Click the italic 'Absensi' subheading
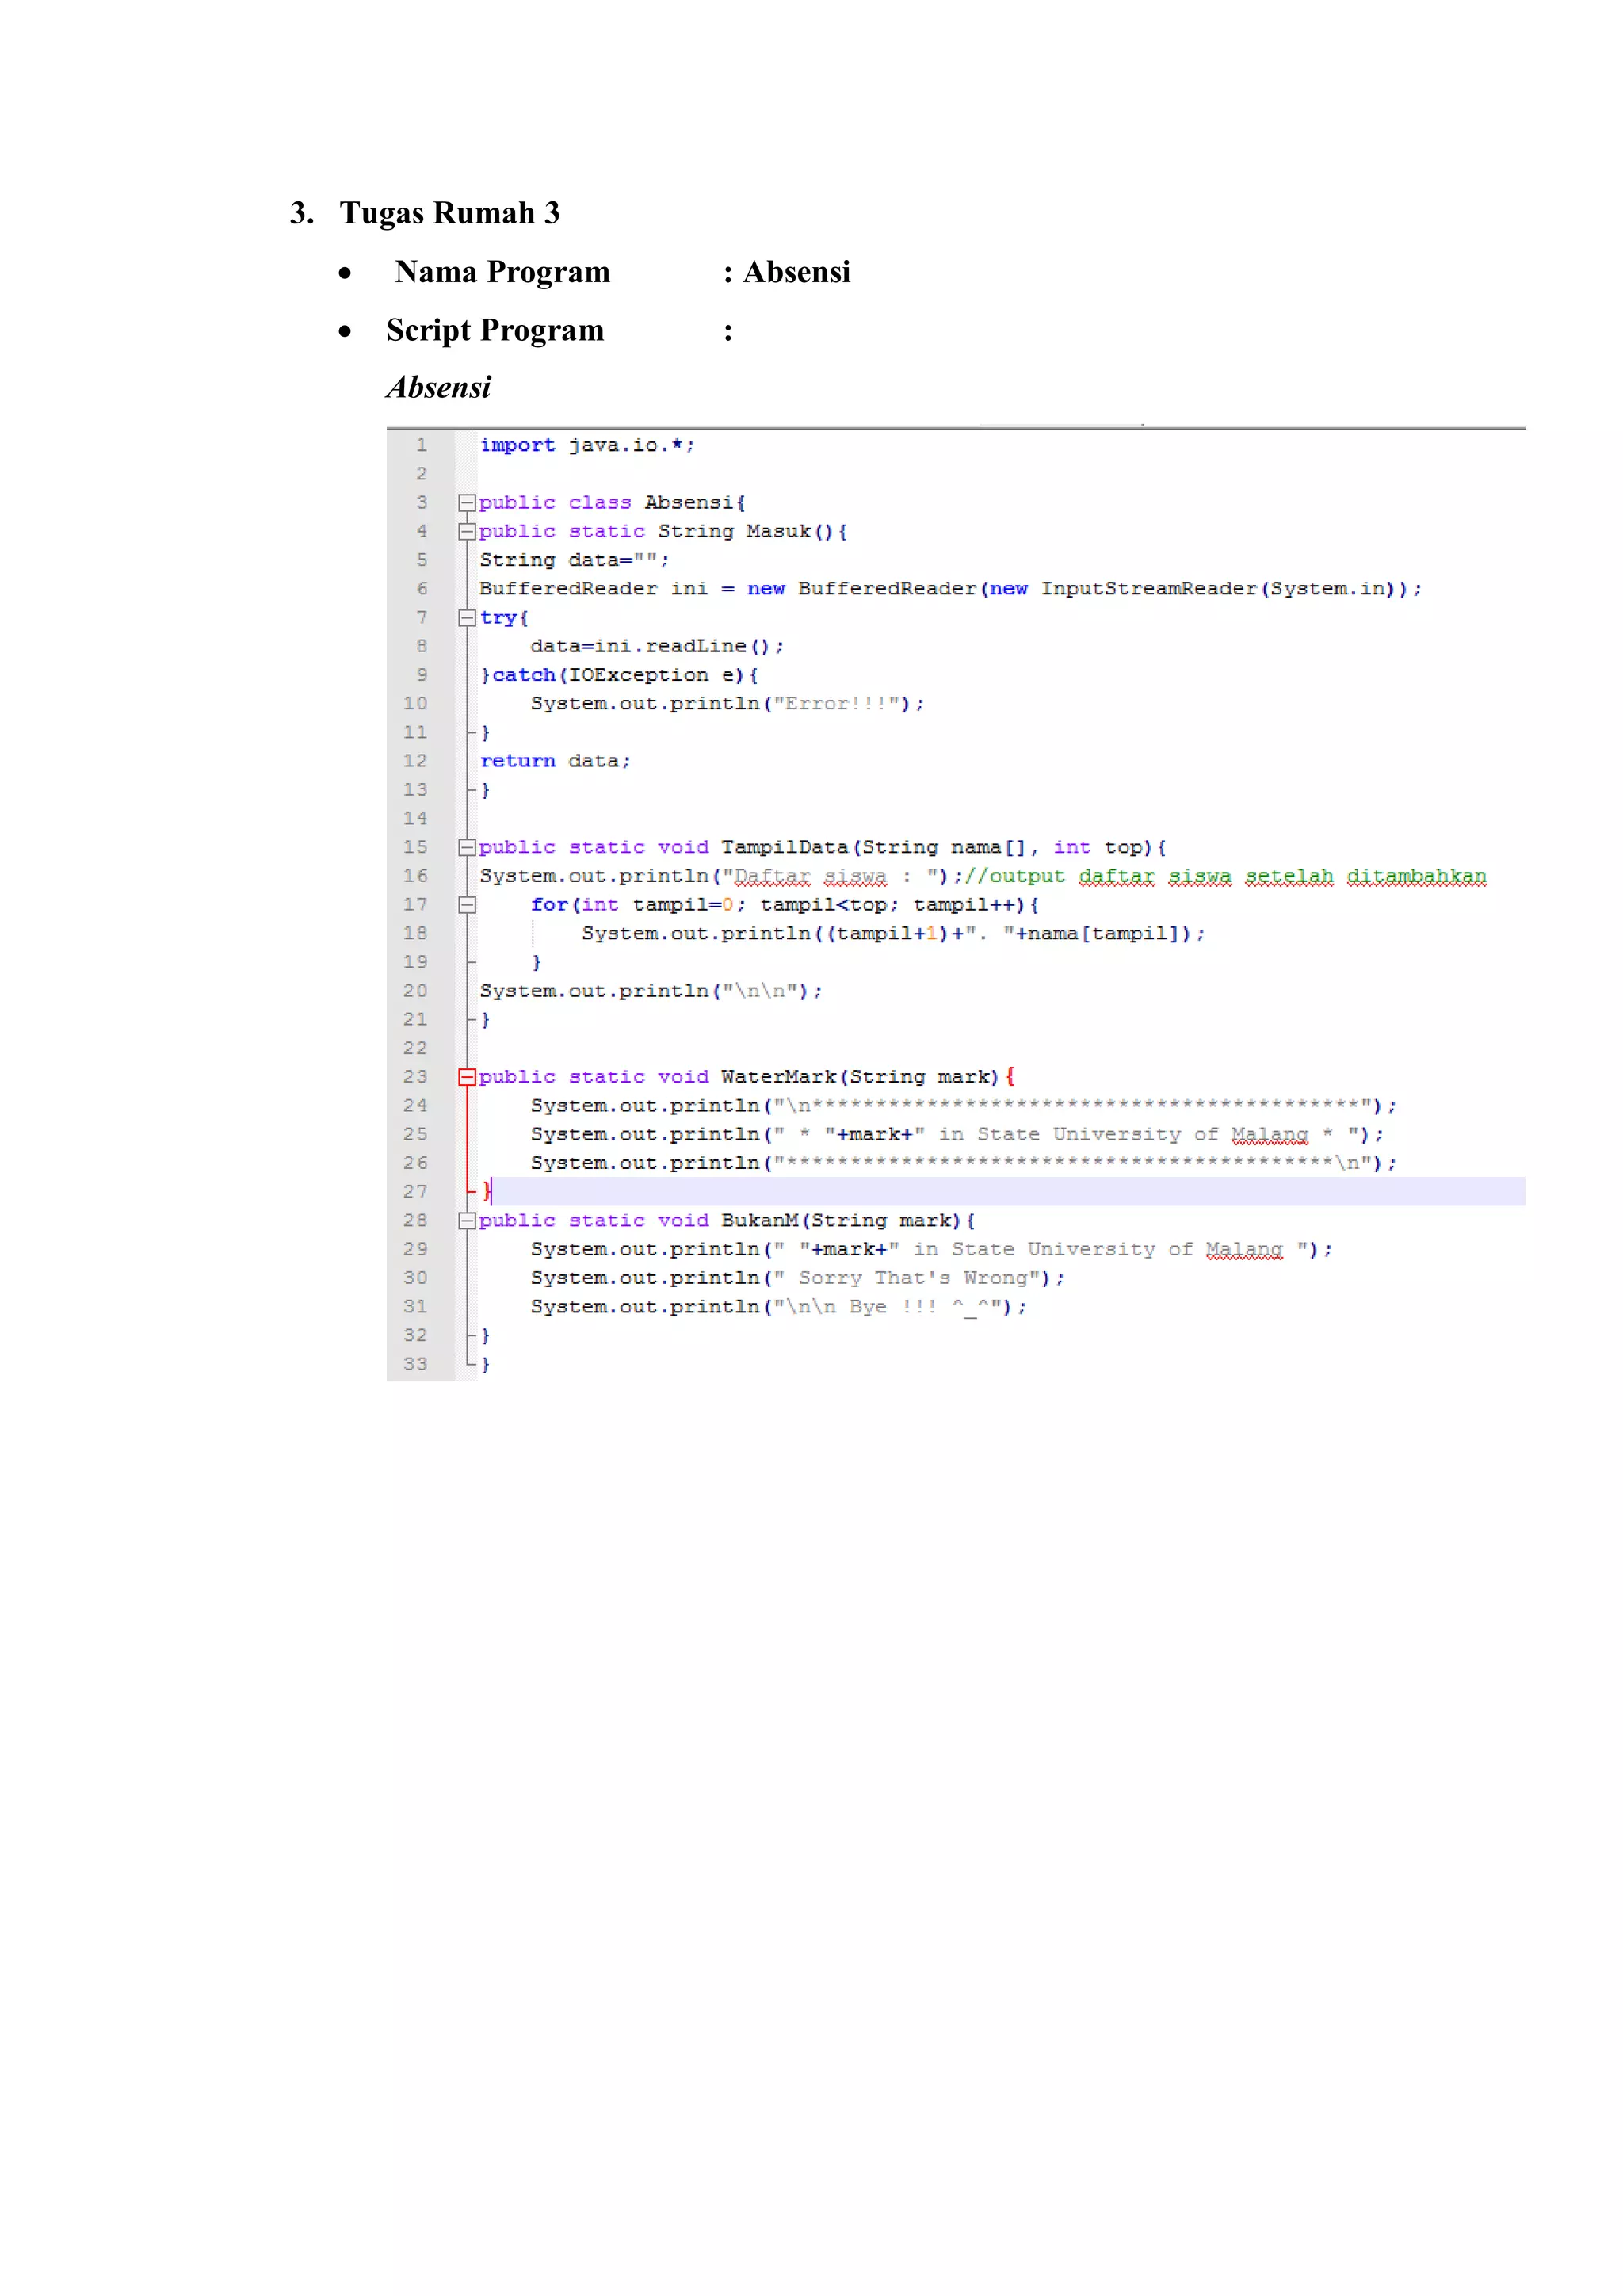Viewport: 1623px width, 2296px height. [x=438, y=387]
